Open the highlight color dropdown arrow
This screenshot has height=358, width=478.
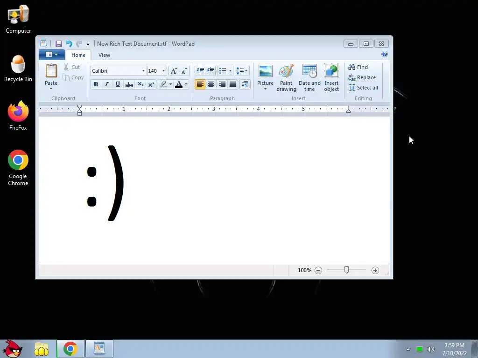pos(170,84)
